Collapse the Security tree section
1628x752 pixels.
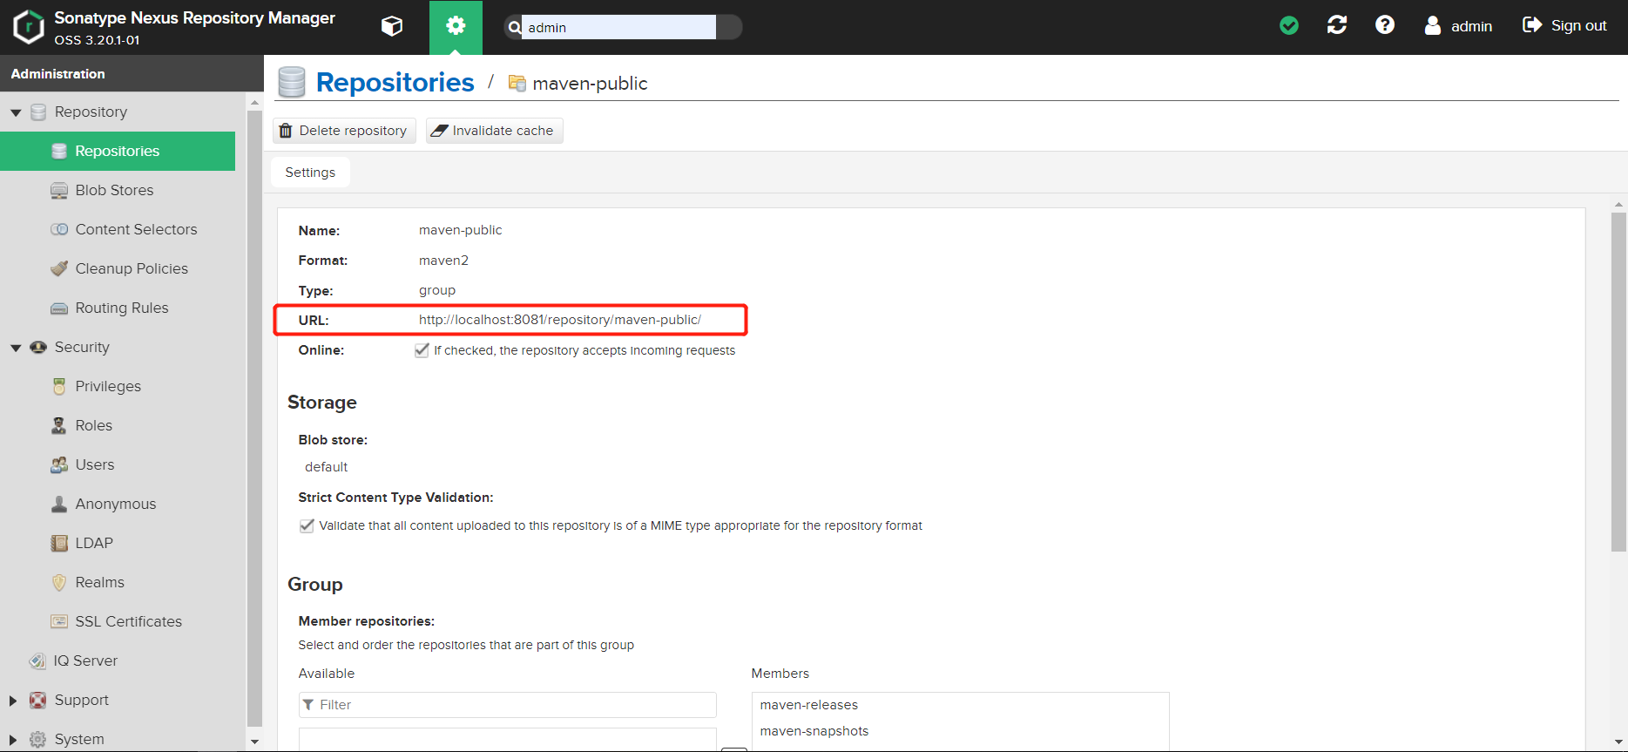[16, 348]
